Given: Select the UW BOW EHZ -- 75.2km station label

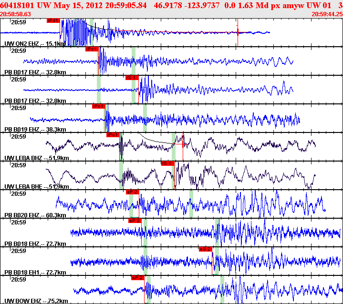Looking at the screenshot, I should pyautogui.click(x=36, y=301).
